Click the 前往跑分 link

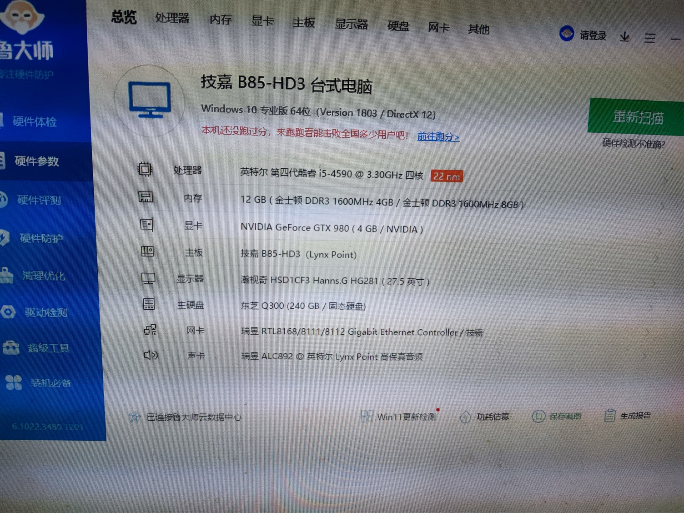(x=438, y=136)
